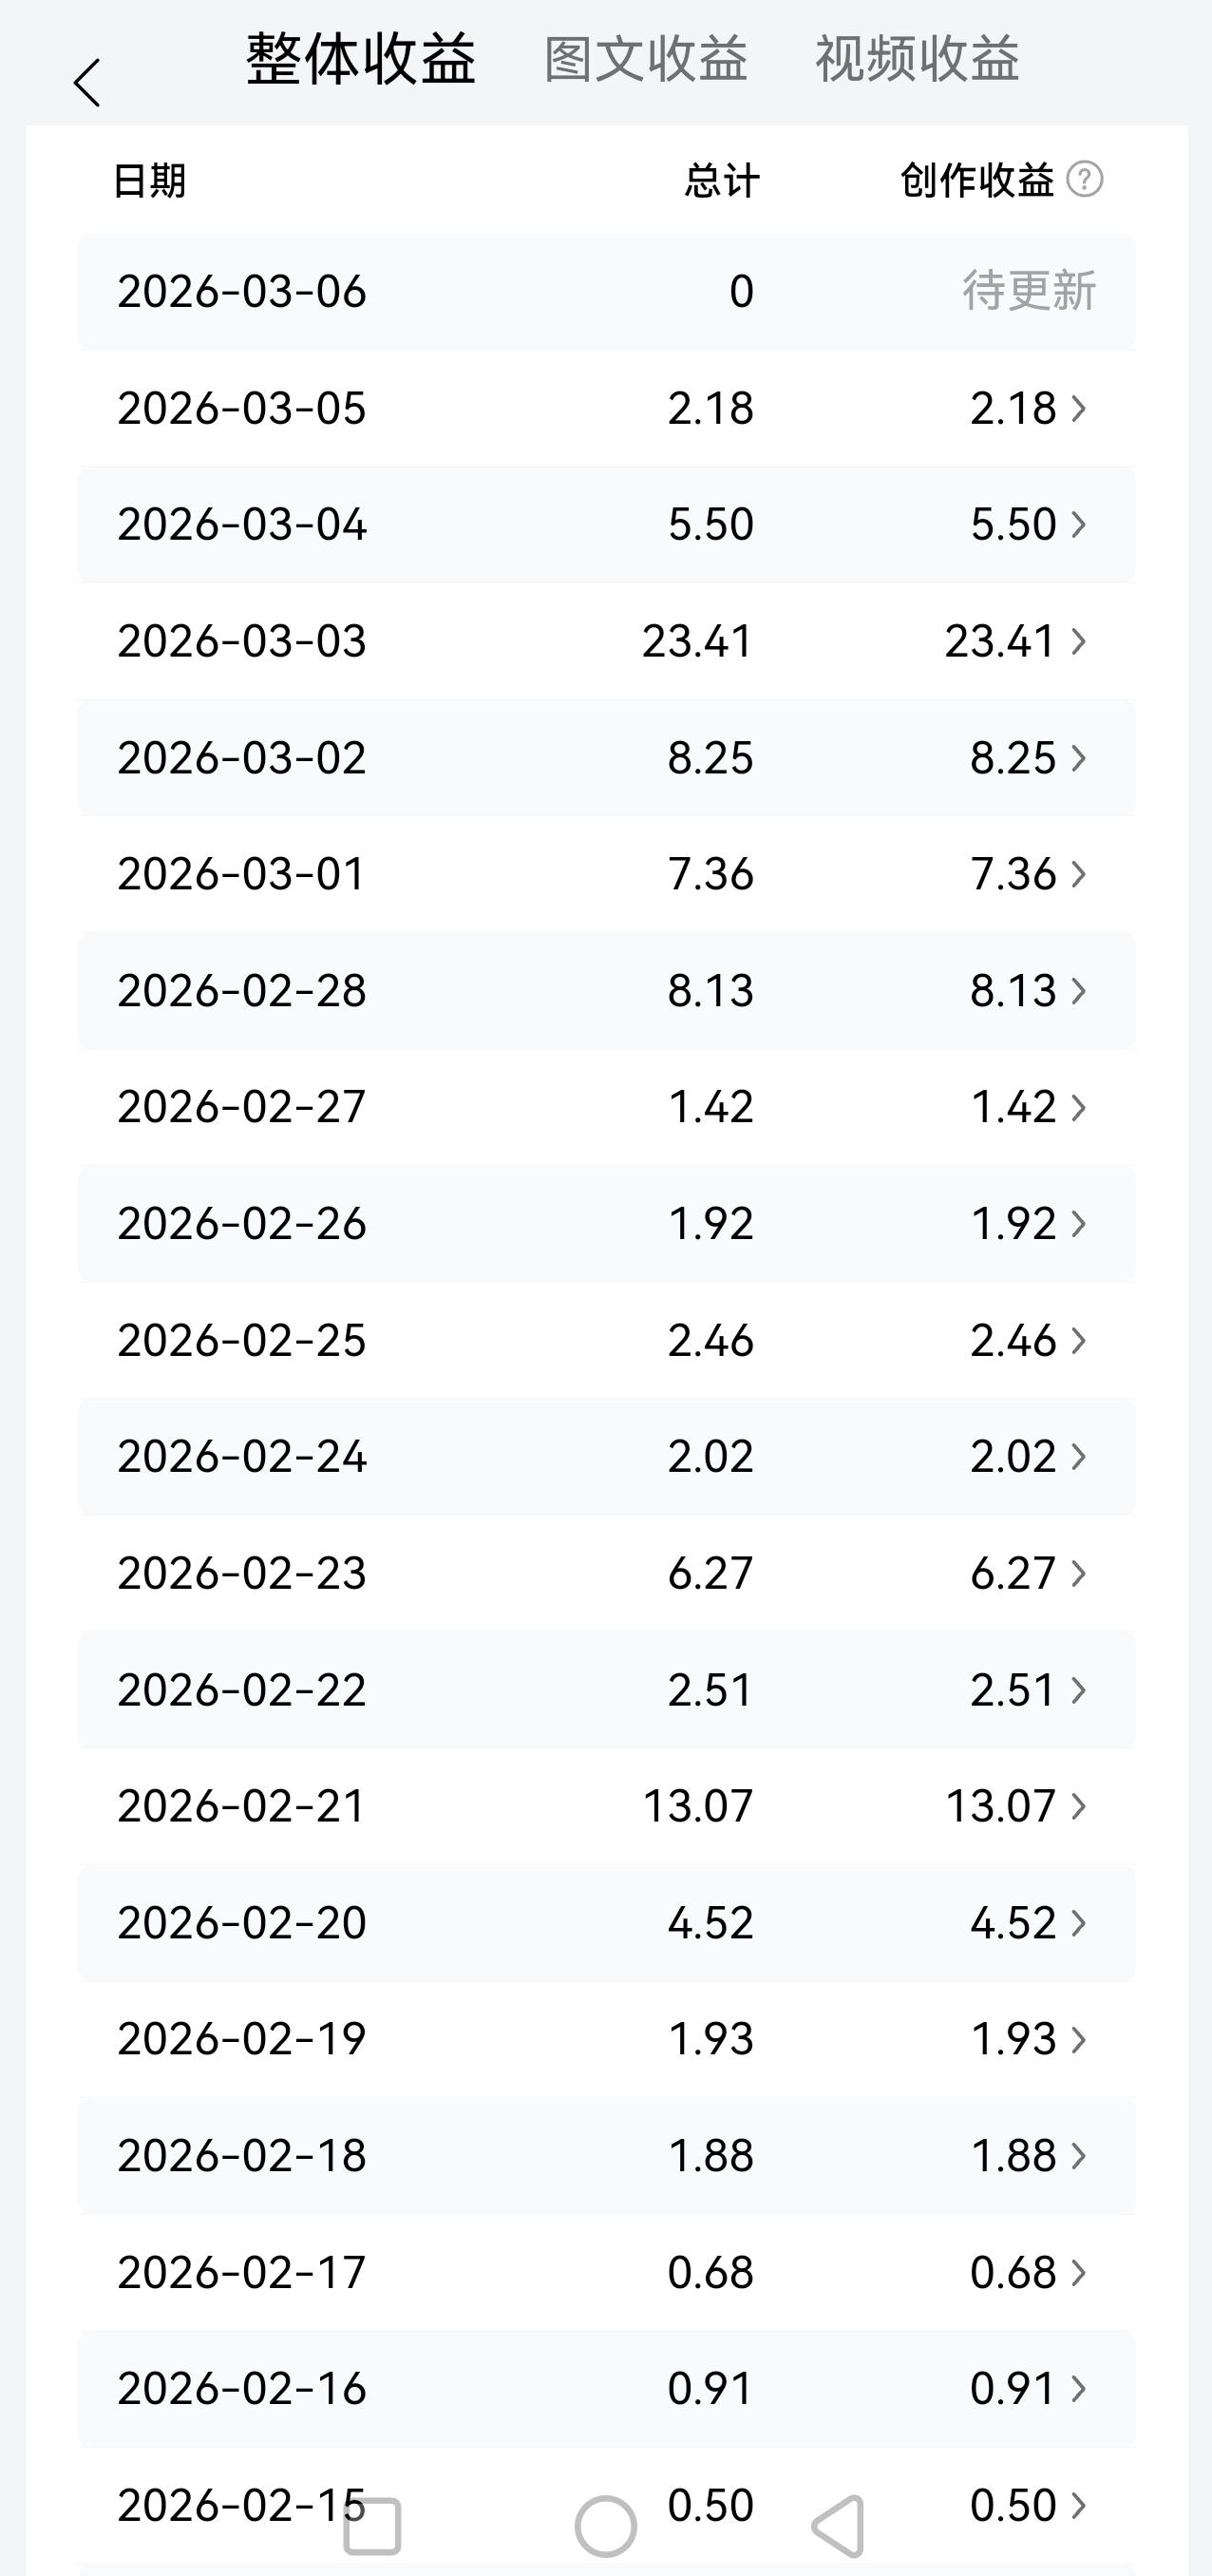Viewport: 1212px width, 2576px height.
Task: Expand the 2026-03-05 details chevron
Action: click(1078, 408)
